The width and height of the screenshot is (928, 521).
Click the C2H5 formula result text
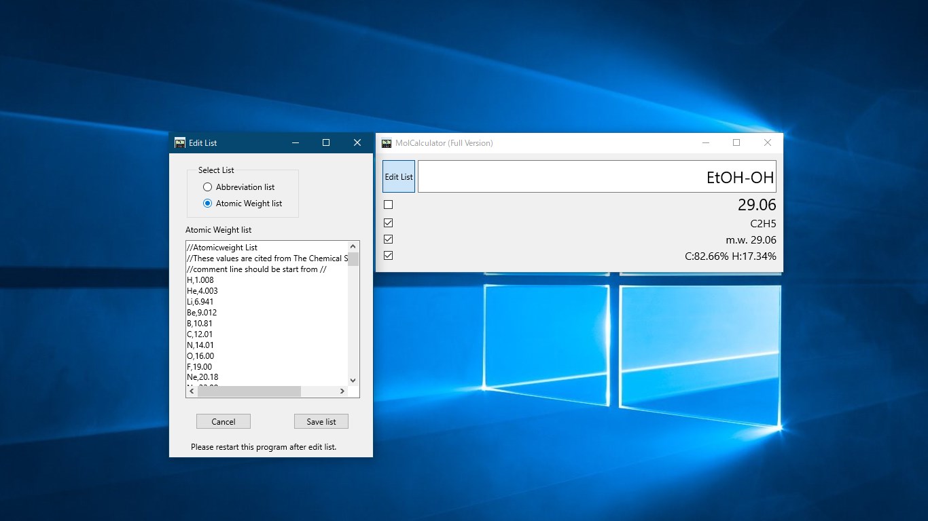pyautogui.click(x=763, y=224)
